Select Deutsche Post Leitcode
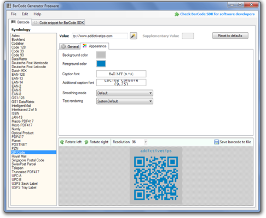Viewport: 266px width, 218px height. (29, 67)
